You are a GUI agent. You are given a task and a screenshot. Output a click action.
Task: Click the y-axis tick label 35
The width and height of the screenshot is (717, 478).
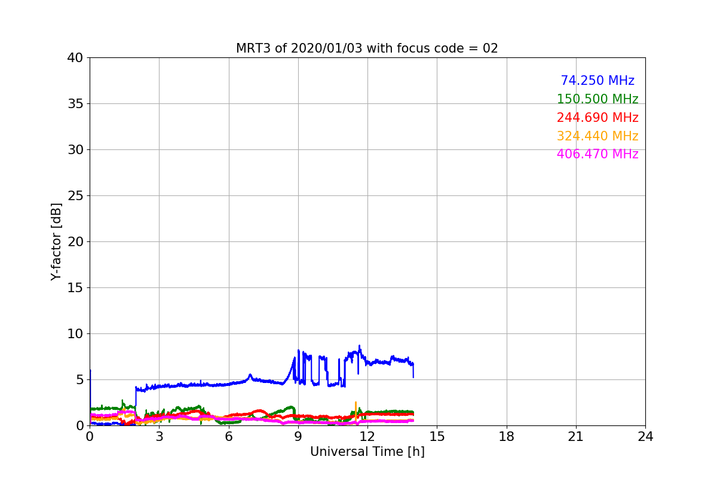75,104
